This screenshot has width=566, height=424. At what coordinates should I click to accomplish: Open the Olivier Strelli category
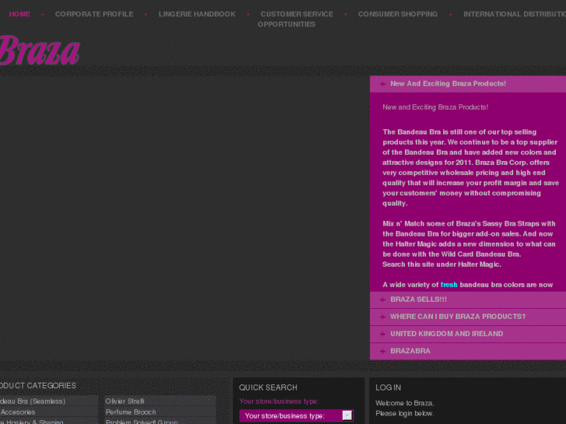coord(160,401)
